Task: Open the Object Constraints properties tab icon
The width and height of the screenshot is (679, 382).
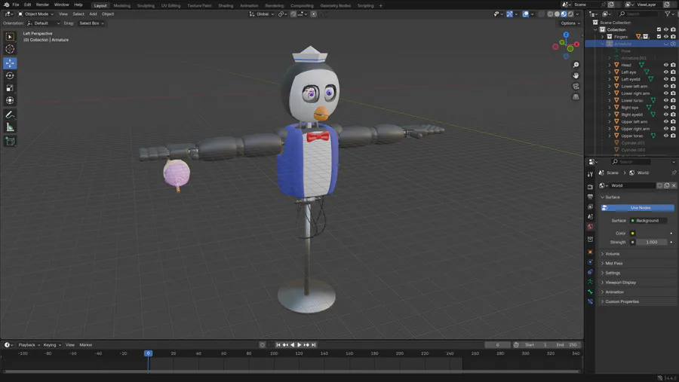Action: tap(590, 272)
